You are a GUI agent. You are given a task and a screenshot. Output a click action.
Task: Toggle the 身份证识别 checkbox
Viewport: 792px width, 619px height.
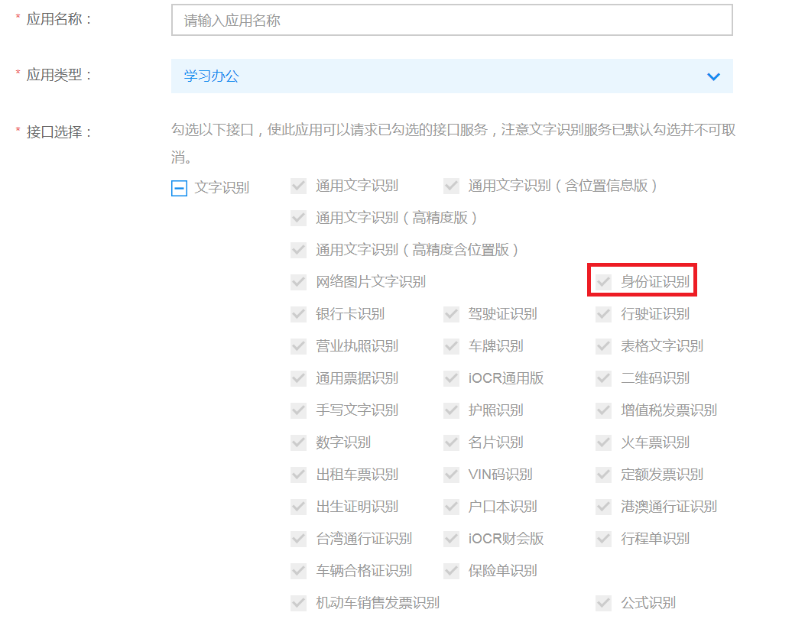tap(604, 282)
